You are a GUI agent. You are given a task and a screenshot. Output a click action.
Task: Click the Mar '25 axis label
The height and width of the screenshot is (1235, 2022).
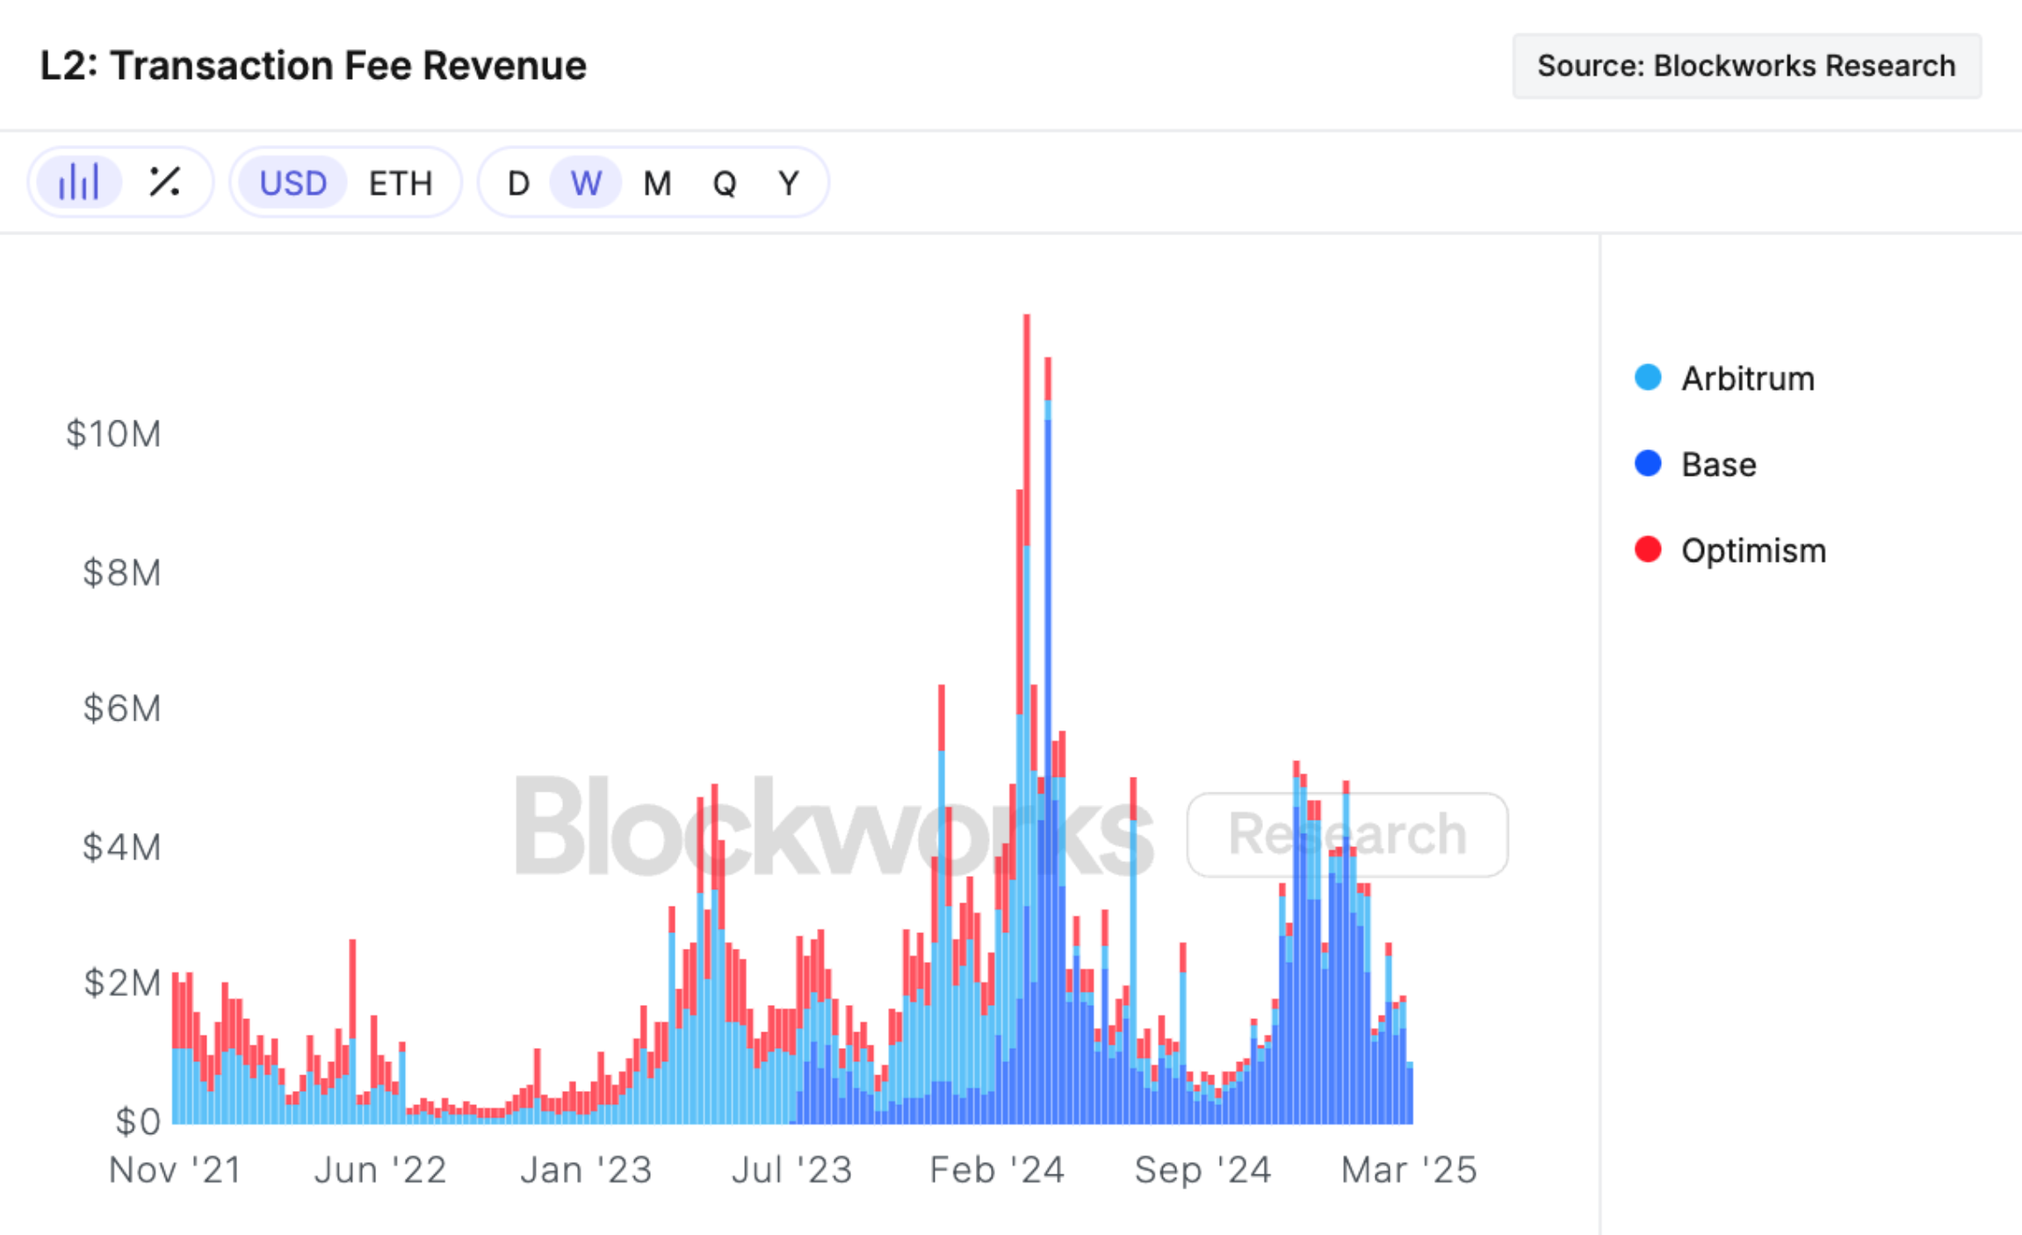pyautogui.click(x=1409, y=1169)
